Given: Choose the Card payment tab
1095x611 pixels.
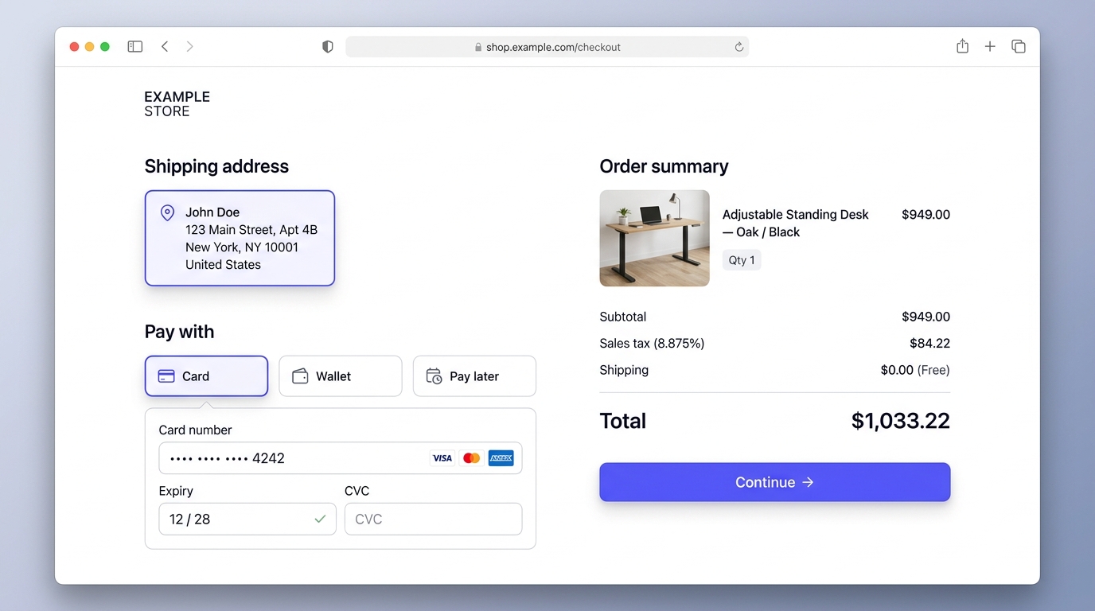Looking at the screenshot, I should click(x=206, y=376).
